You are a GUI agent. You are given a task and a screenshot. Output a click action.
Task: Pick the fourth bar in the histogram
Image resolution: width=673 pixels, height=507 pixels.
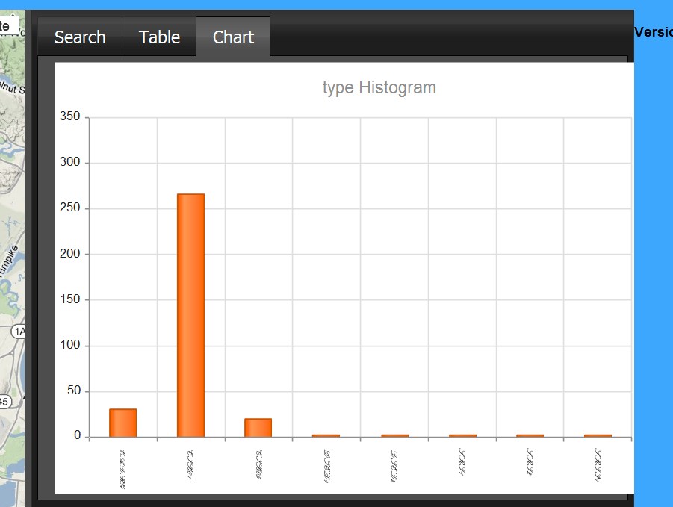(326, 435)
